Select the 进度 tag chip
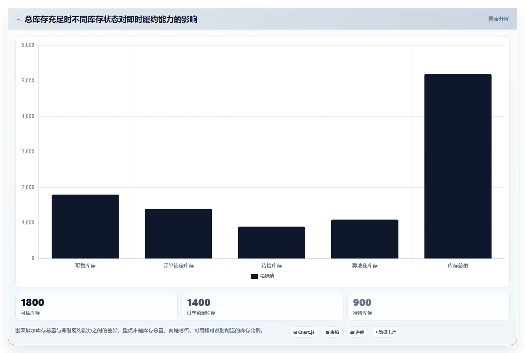Screen dimensions: 525x353 [357, 332]
